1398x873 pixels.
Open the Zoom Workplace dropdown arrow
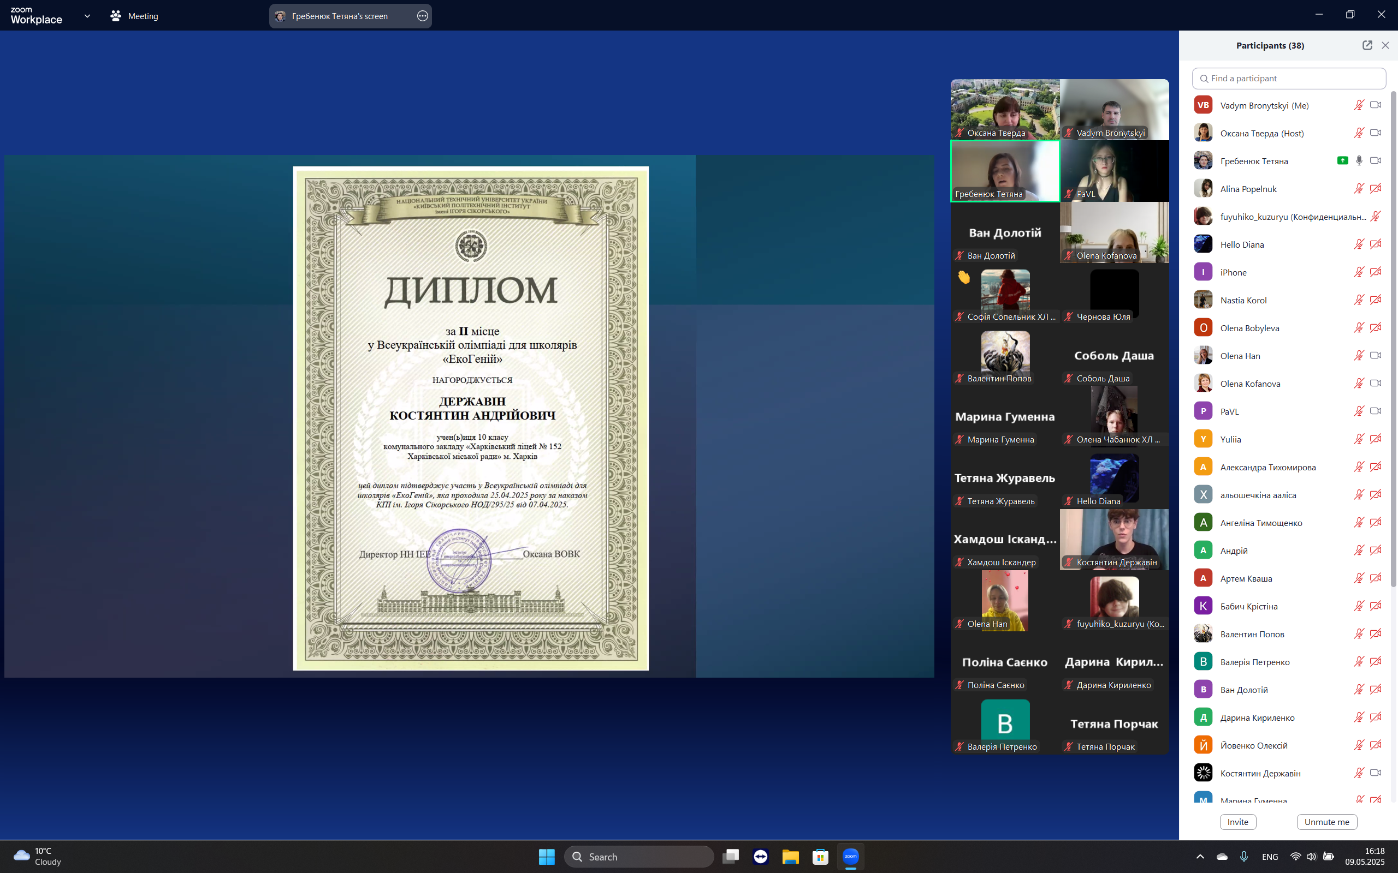tap(87, 16)
